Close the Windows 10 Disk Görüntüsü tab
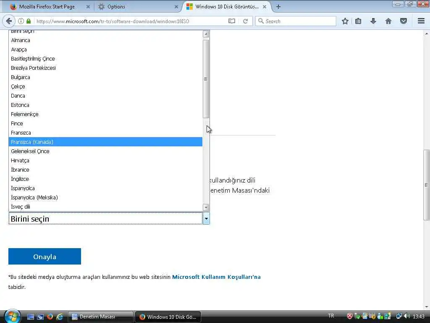 coord(265,7)
